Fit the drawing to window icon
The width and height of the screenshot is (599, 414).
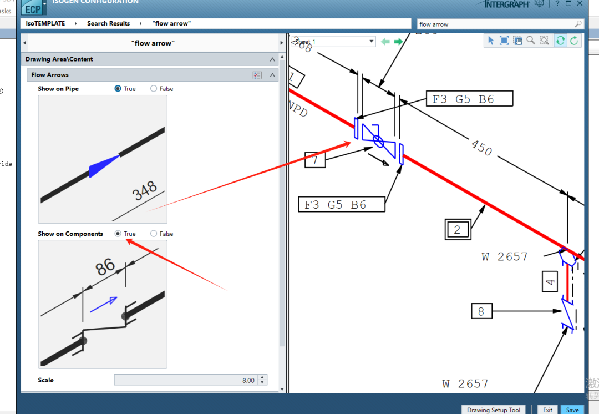pyautogui.click(x=504, y=41)
